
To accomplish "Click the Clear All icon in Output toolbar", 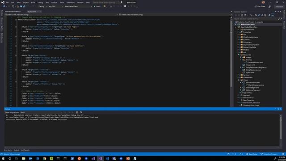I will point(77,112).
